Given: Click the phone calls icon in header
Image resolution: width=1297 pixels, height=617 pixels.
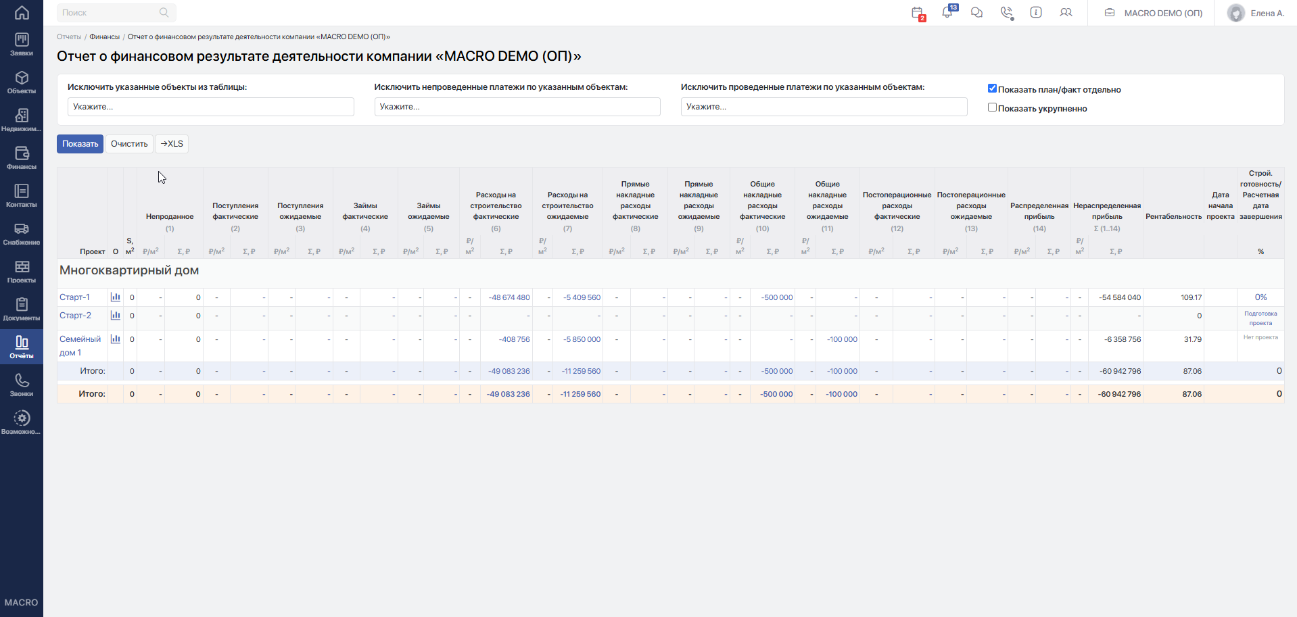Looking at the screenshot, I should coord(1007,13).
